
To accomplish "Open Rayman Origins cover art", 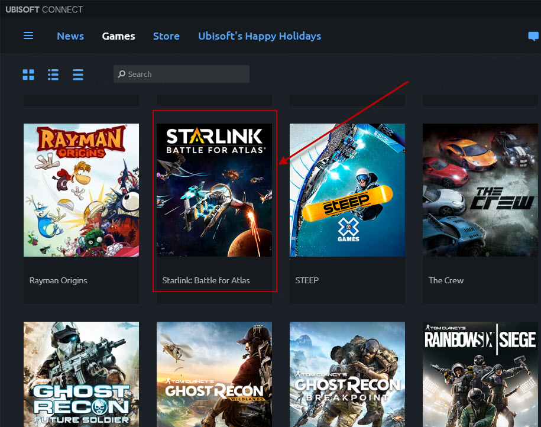I will [x=82, y=190].
